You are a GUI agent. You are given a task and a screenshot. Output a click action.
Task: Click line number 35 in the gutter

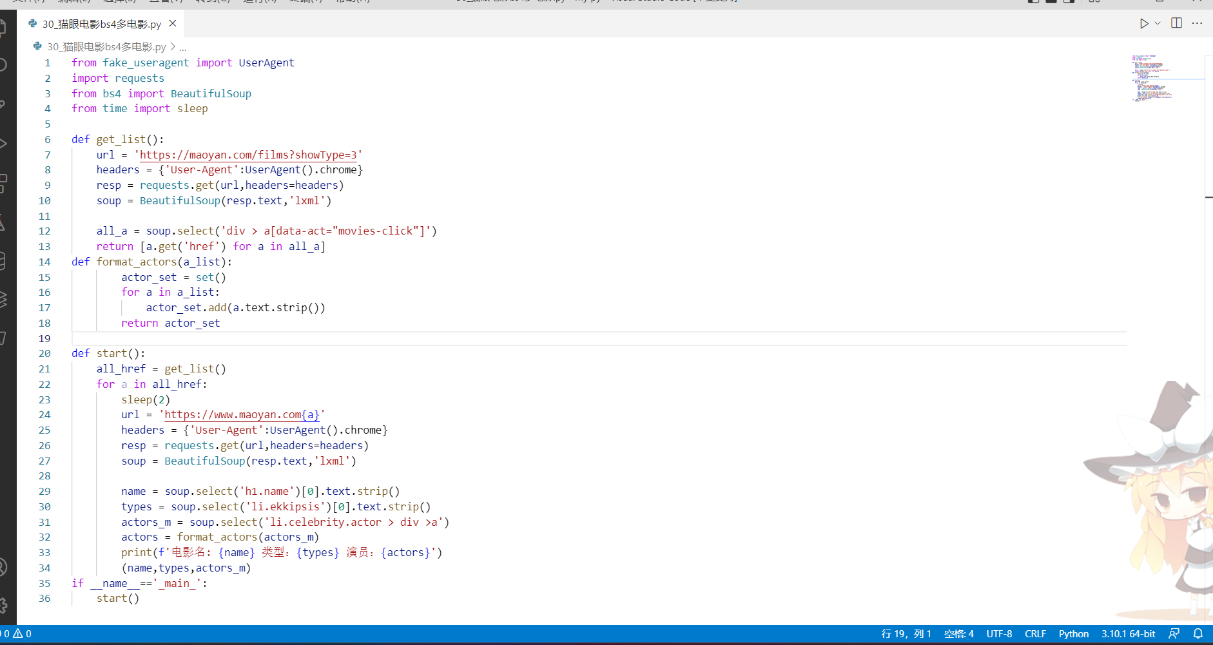tap(44, 583)
